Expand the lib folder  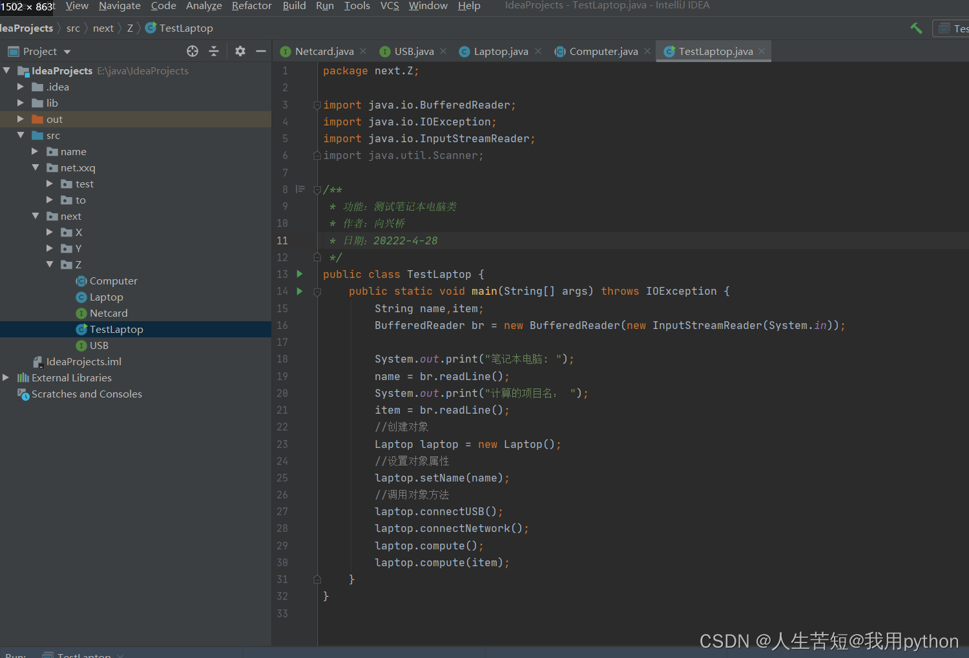[x=21, y=103]
